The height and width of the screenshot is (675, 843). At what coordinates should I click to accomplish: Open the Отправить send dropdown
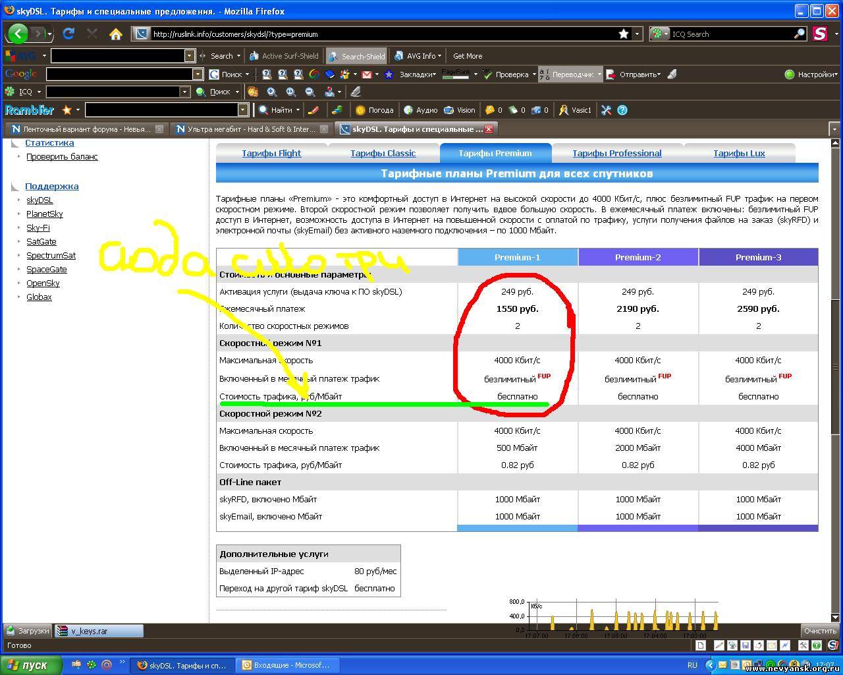click(633, 74)
